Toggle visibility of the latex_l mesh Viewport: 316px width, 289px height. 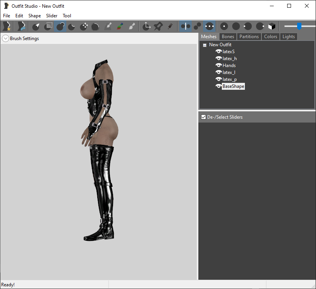(x=218, y=72)
